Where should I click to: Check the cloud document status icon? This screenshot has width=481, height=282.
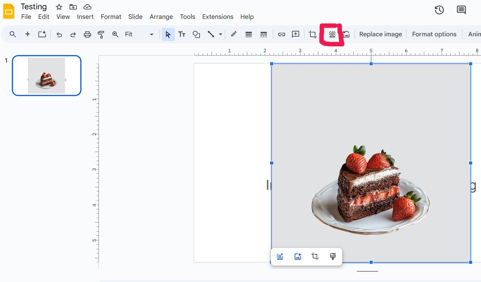pos(87,7)
